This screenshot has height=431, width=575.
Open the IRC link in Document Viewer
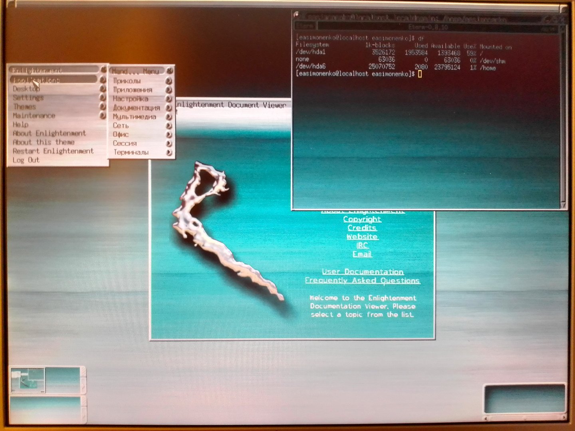[362, 245]
